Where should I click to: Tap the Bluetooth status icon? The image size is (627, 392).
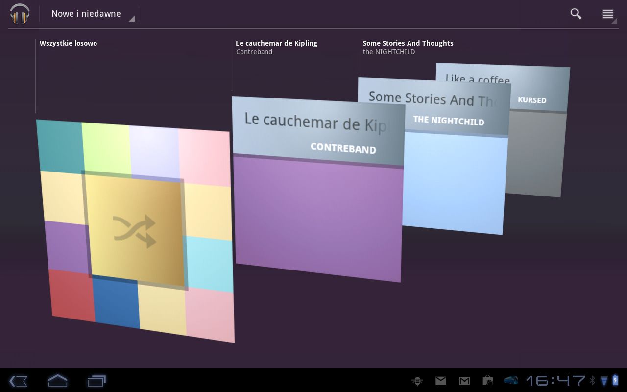pyautogui.click(x=592, y=380)
